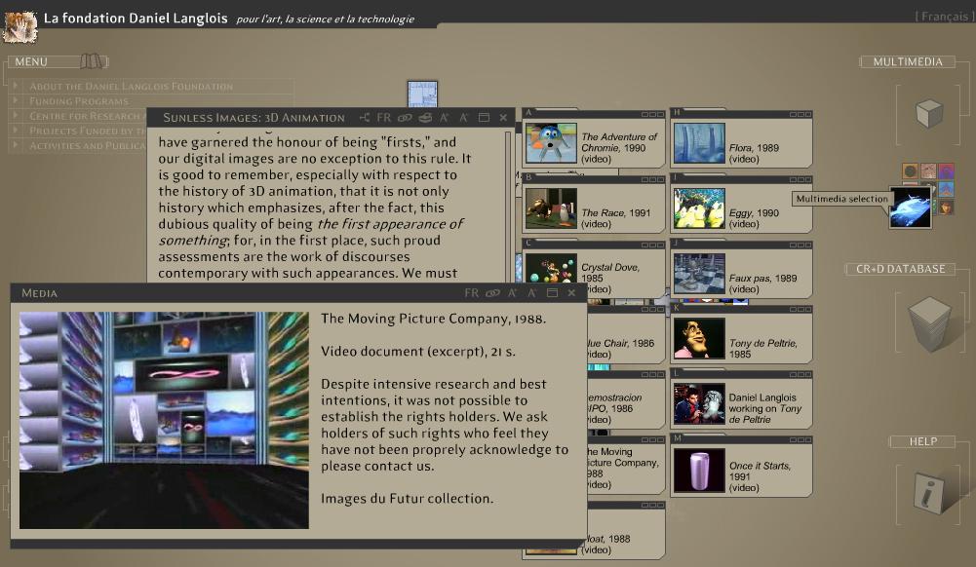
Task: Click the CR+D DATABASE panel label
Action: [x=901, y=269]
